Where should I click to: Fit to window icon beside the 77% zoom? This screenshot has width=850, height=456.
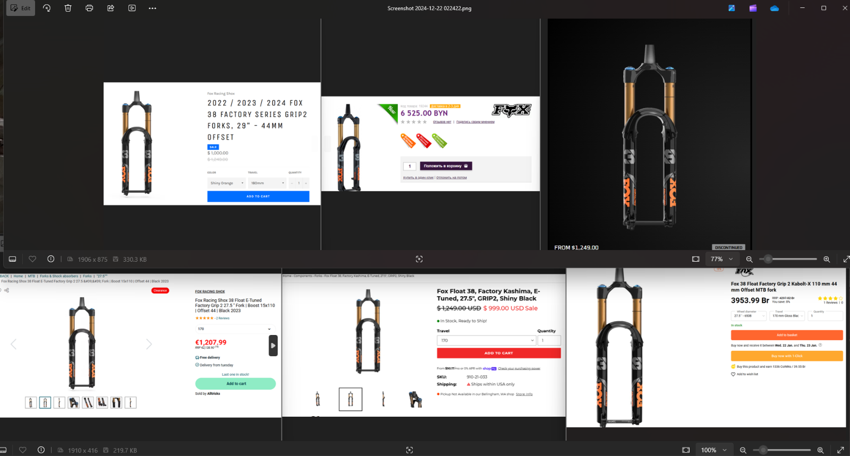(x=696, y=259)
